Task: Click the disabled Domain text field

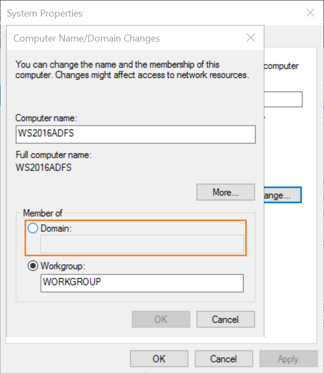Action: [142, 244]
